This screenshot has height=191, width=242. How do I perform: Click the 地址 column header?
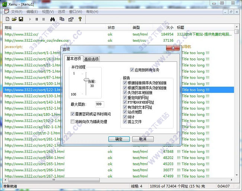(55, 28)
